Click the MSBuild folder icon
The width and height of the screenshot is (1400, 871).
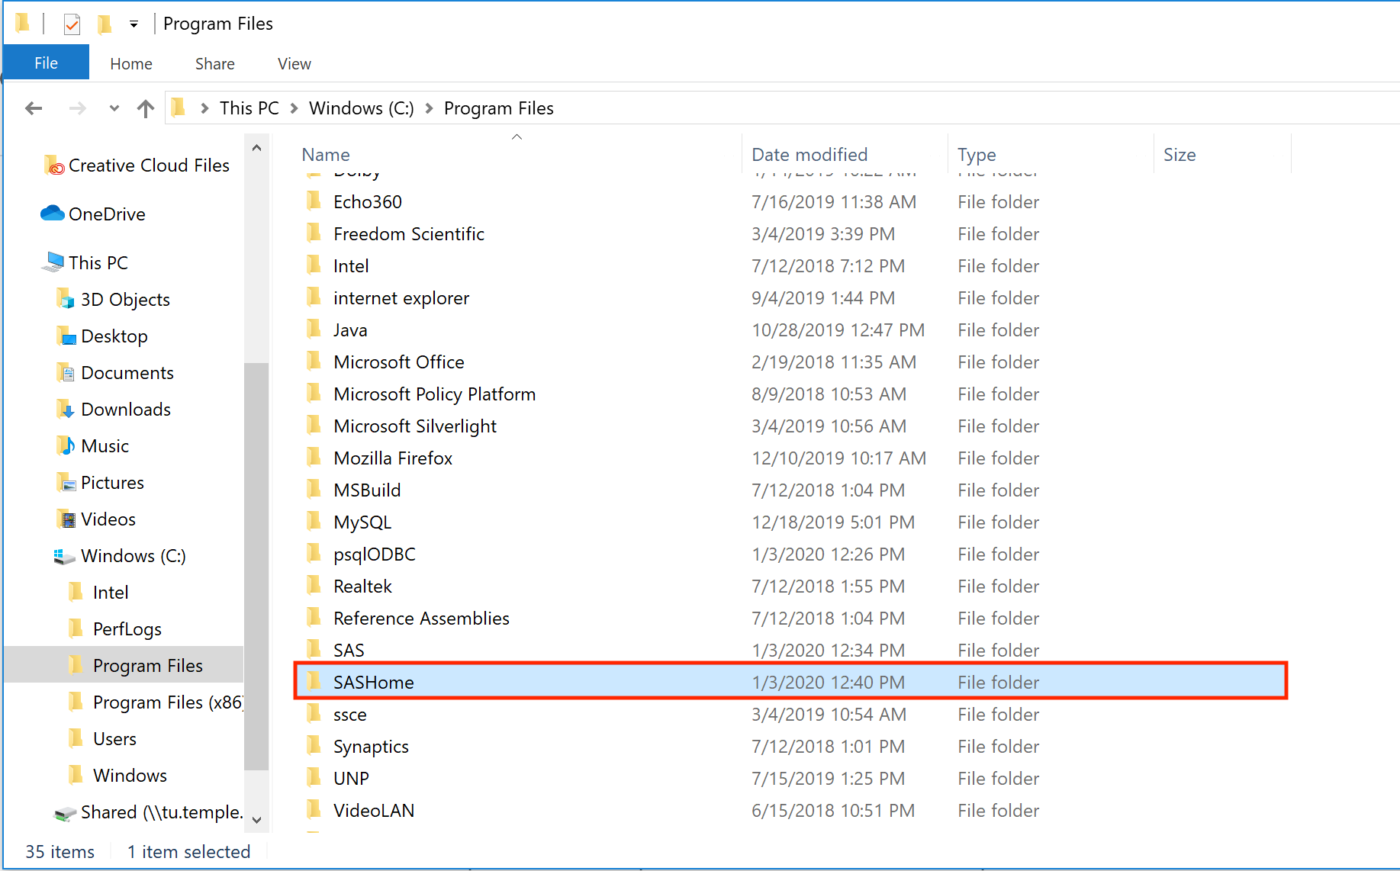314,490
